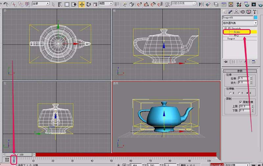Click the time slider 0 / 100 handle
Screen dimensions: 263x166
pos(19,155)
